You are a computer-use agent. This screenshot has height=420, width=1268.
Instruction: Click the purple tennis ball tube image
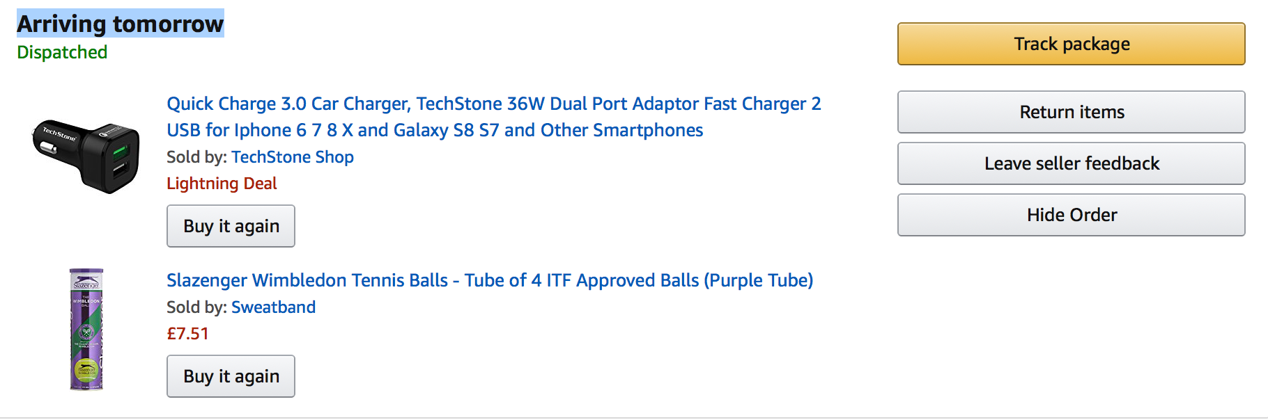pos(86,329)
